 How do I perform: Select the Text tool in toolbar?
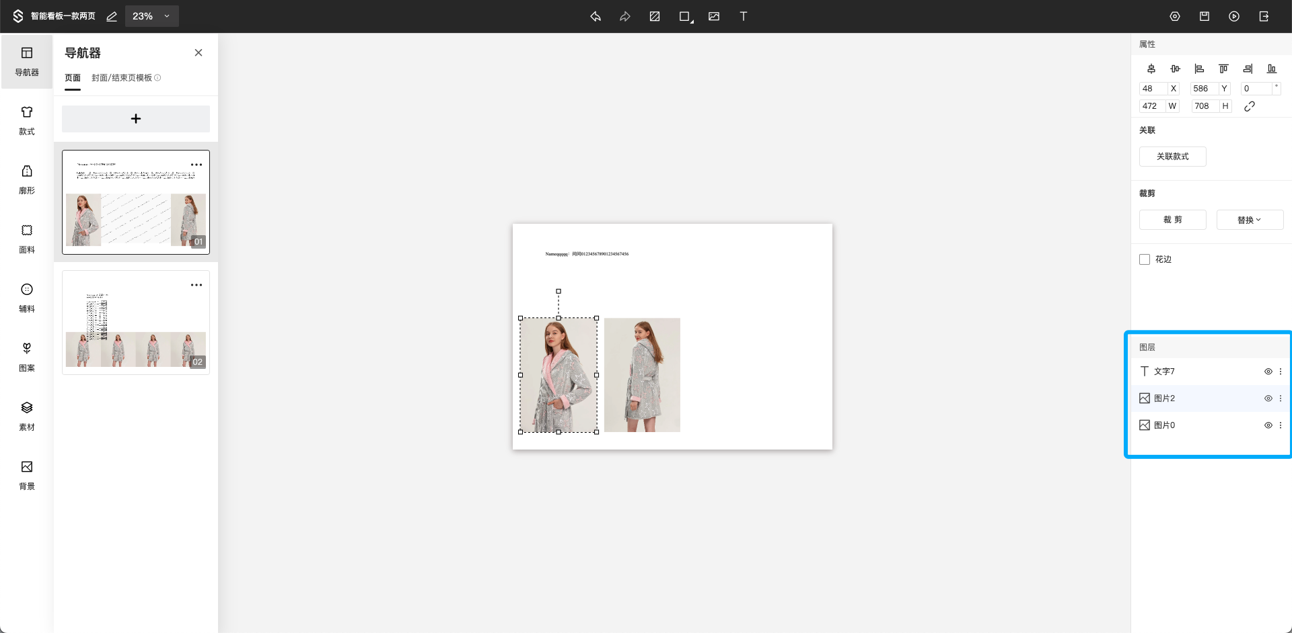click(x=744, y=16)
